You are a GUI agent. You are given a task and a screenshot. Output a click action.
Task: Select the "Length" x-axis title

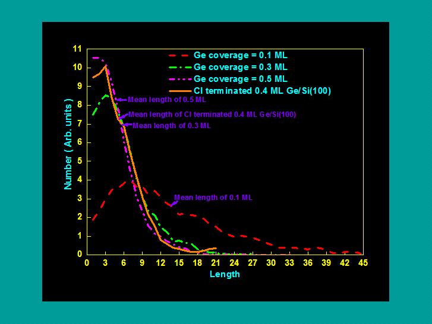pos(225,274)
